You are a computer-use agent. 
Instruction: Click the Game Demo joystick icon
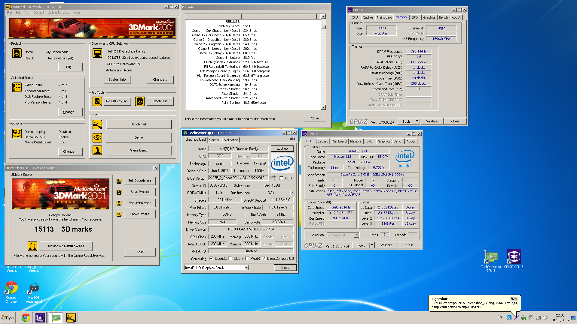coord(97,150)
